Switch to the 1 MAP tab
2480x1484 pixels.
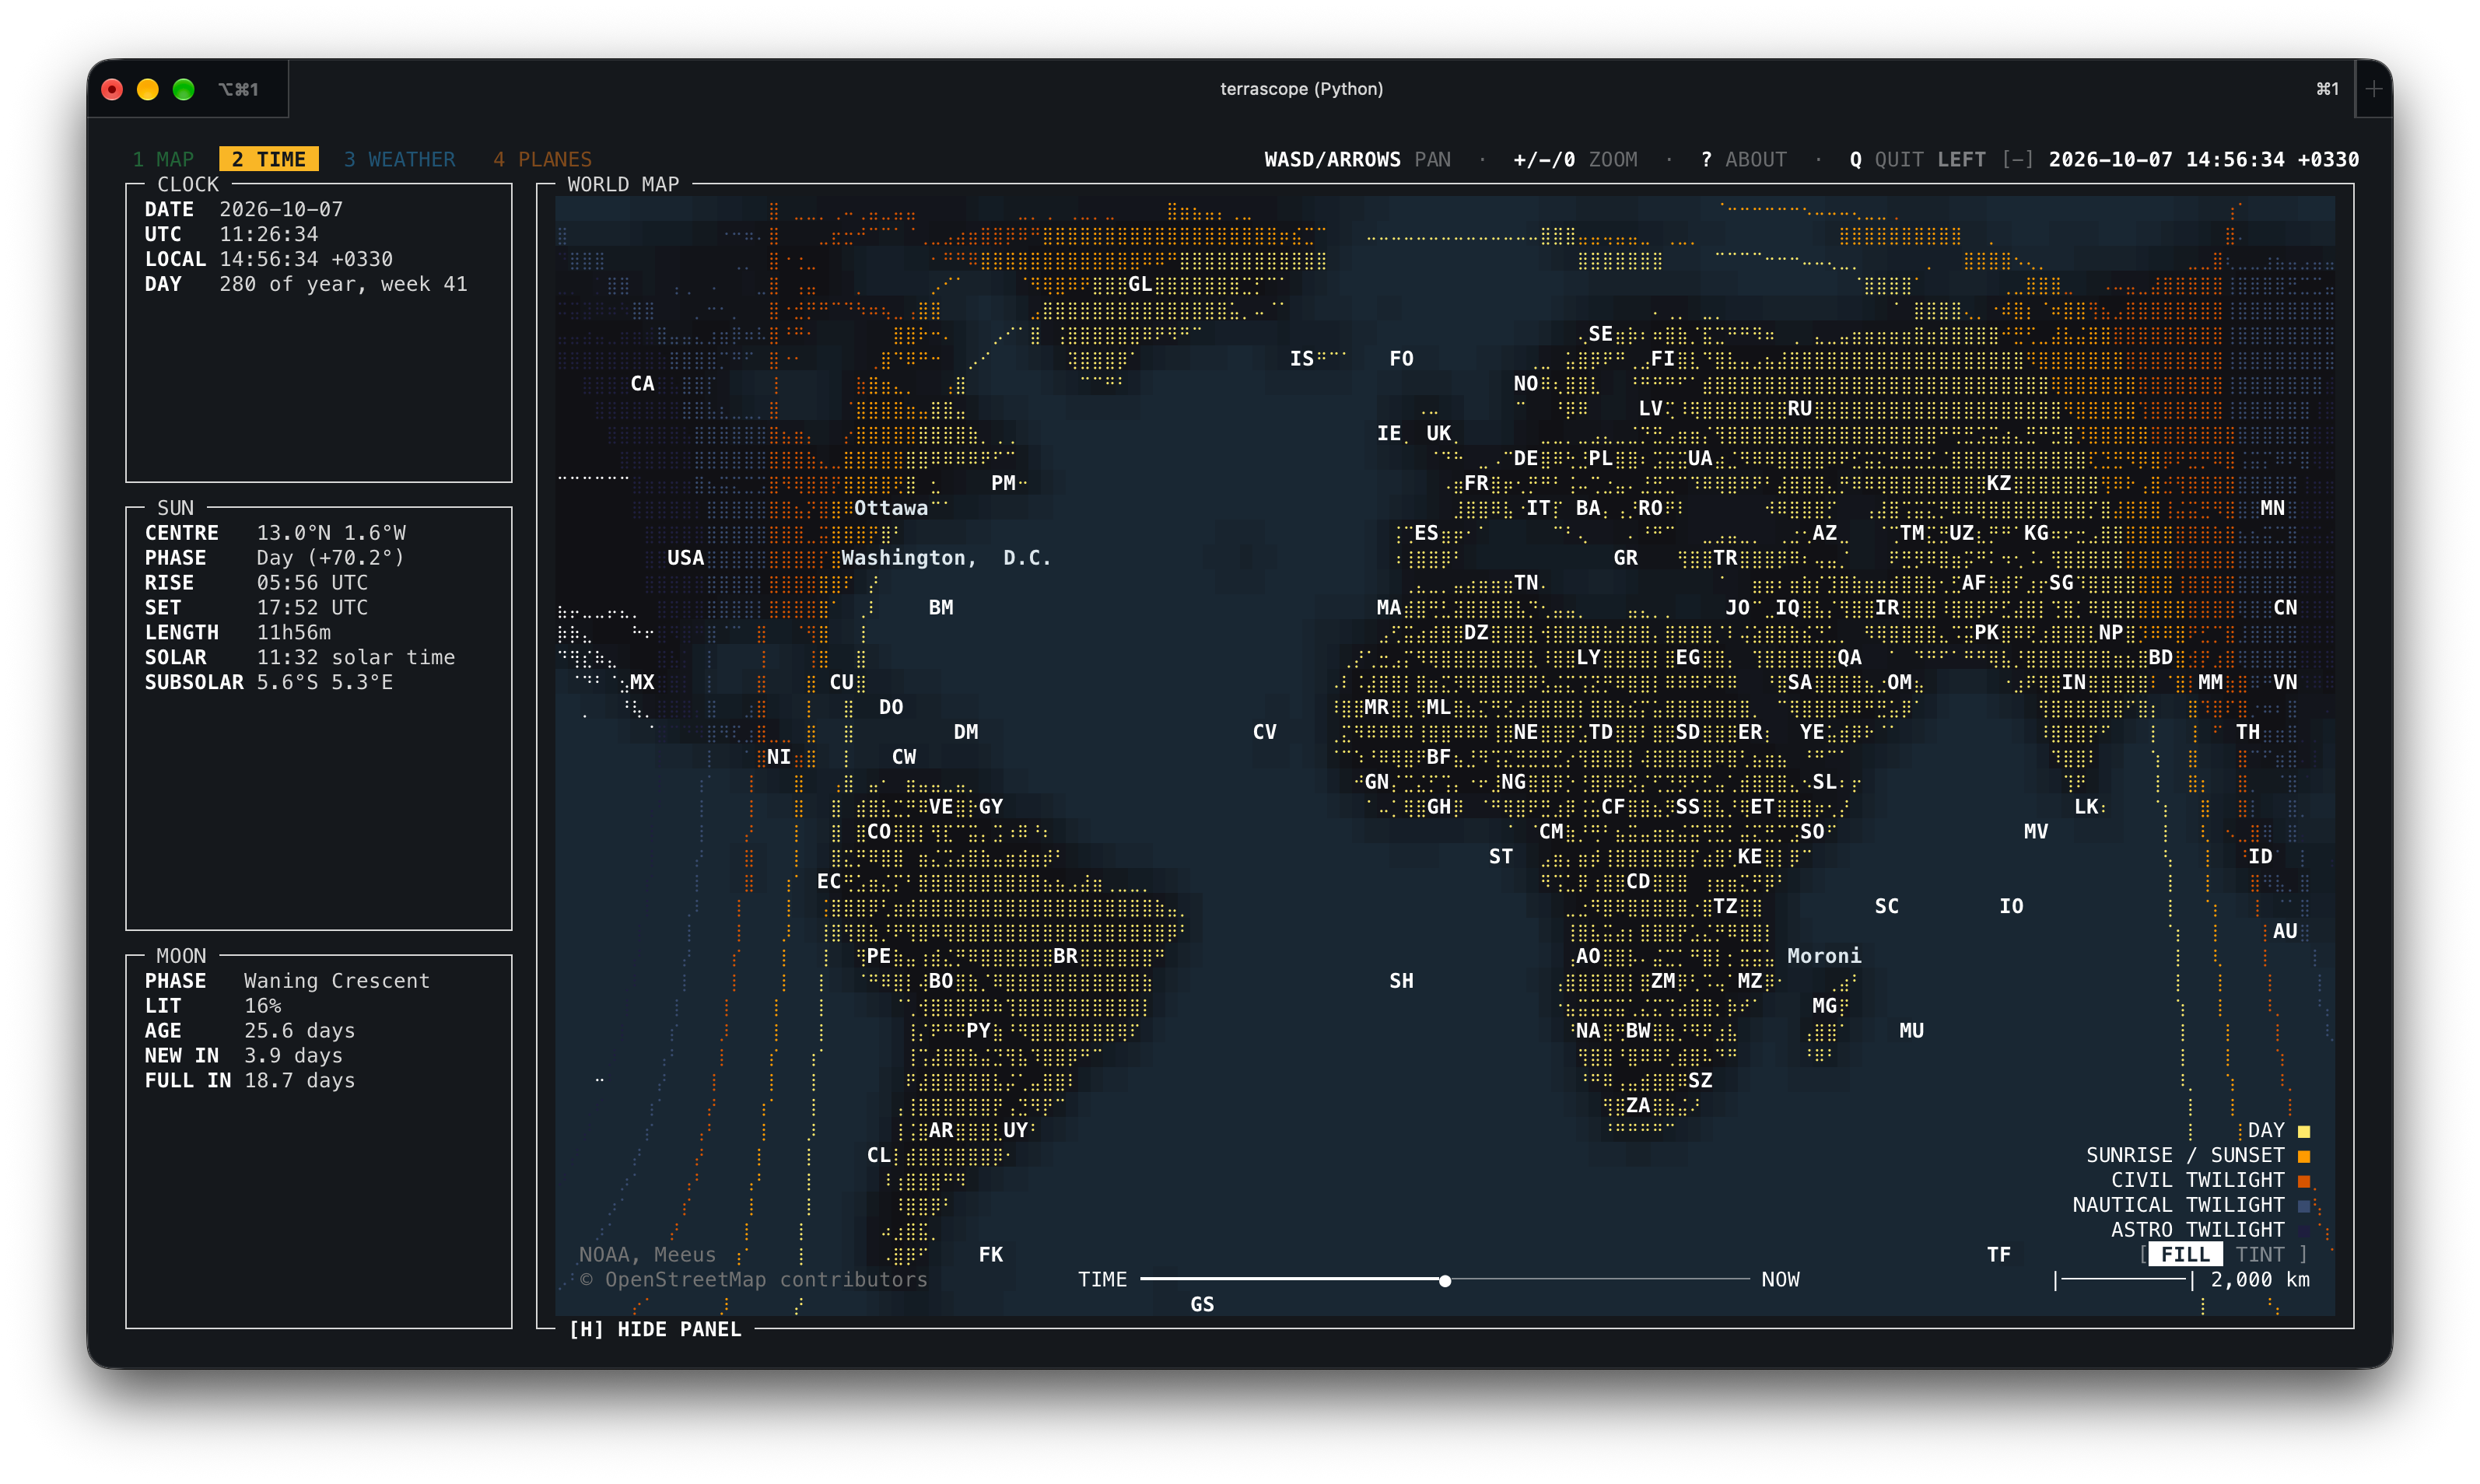click(x=163, y=159)
